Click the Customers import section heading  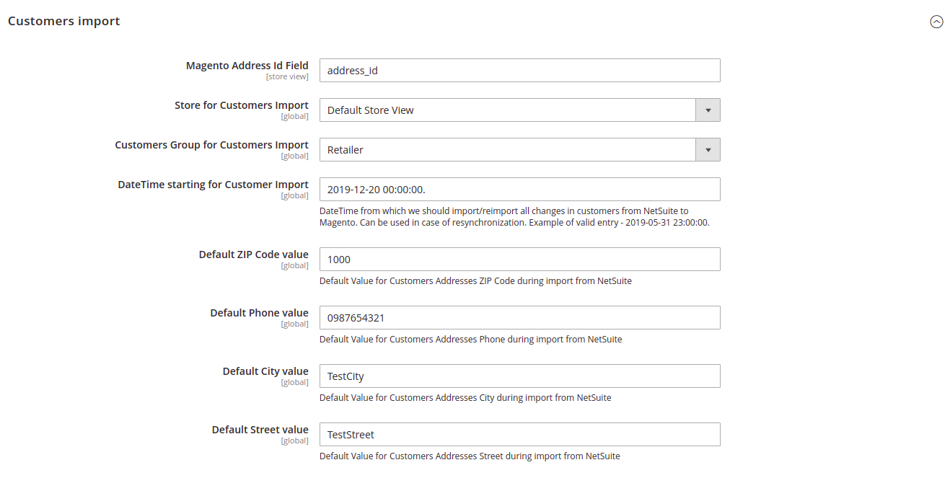pyautogui.click(x=64, y=22)
